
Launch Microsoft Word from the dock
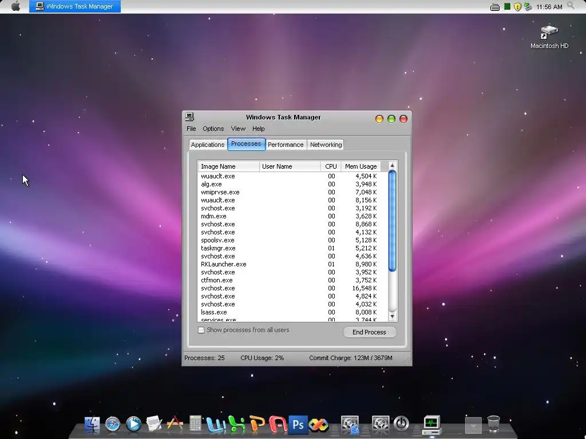[216, 425]
